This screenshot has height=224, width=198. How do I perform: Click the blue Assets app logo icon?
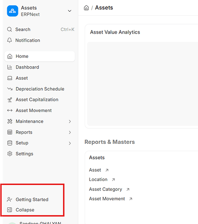click(x=13, y=11)
